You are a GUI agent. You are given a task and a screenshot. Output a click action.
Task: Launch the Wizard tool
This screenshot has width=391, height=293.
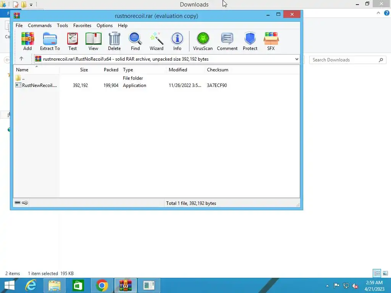[156, 41]
